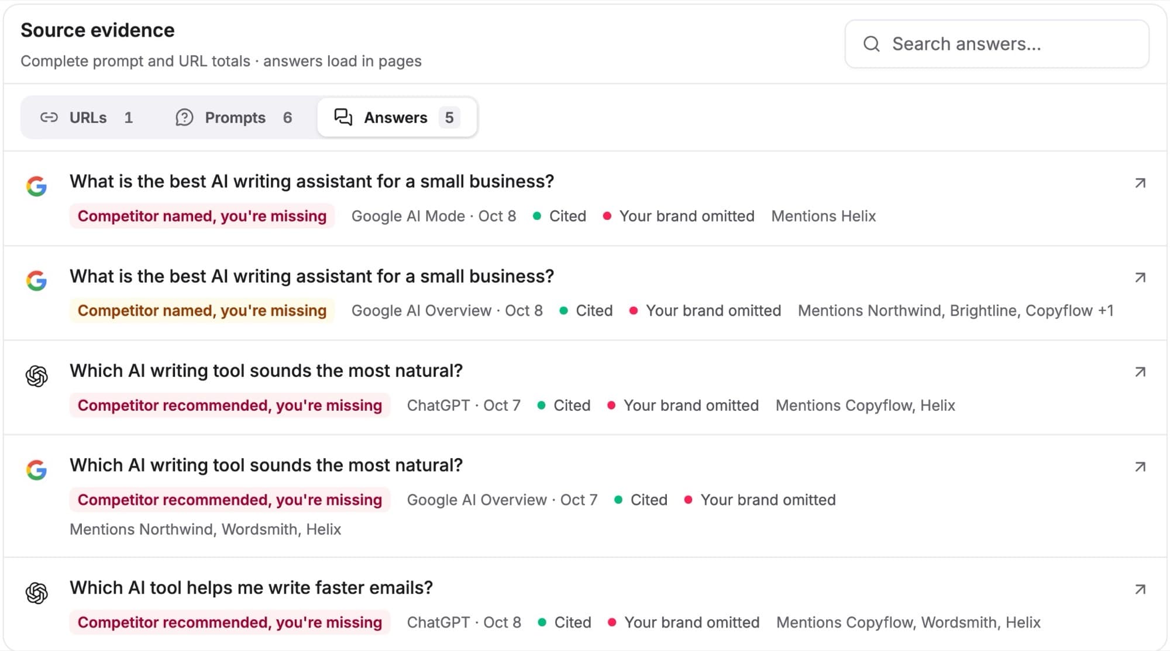Click Google logo on Google AI Overview Oct 8 row
This screenshot has height=651, width=1170.
pyautogui.click(x=36, y=281)
